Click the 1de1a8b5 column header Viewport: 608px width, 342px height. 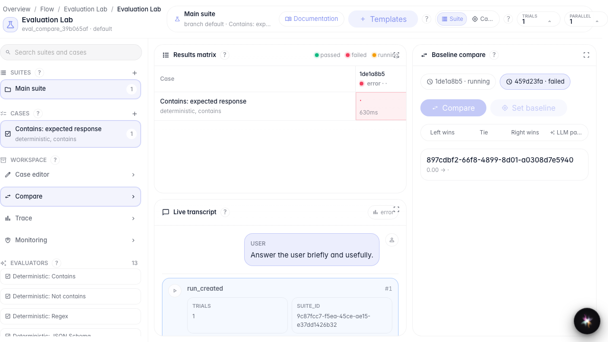pyautogui.click(x=381, y=79)
